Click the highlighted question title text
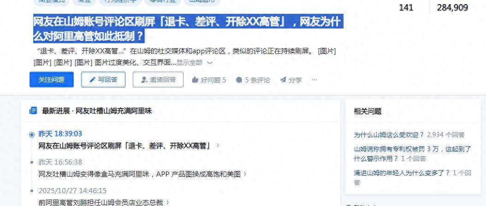 (x=187, y=29)
